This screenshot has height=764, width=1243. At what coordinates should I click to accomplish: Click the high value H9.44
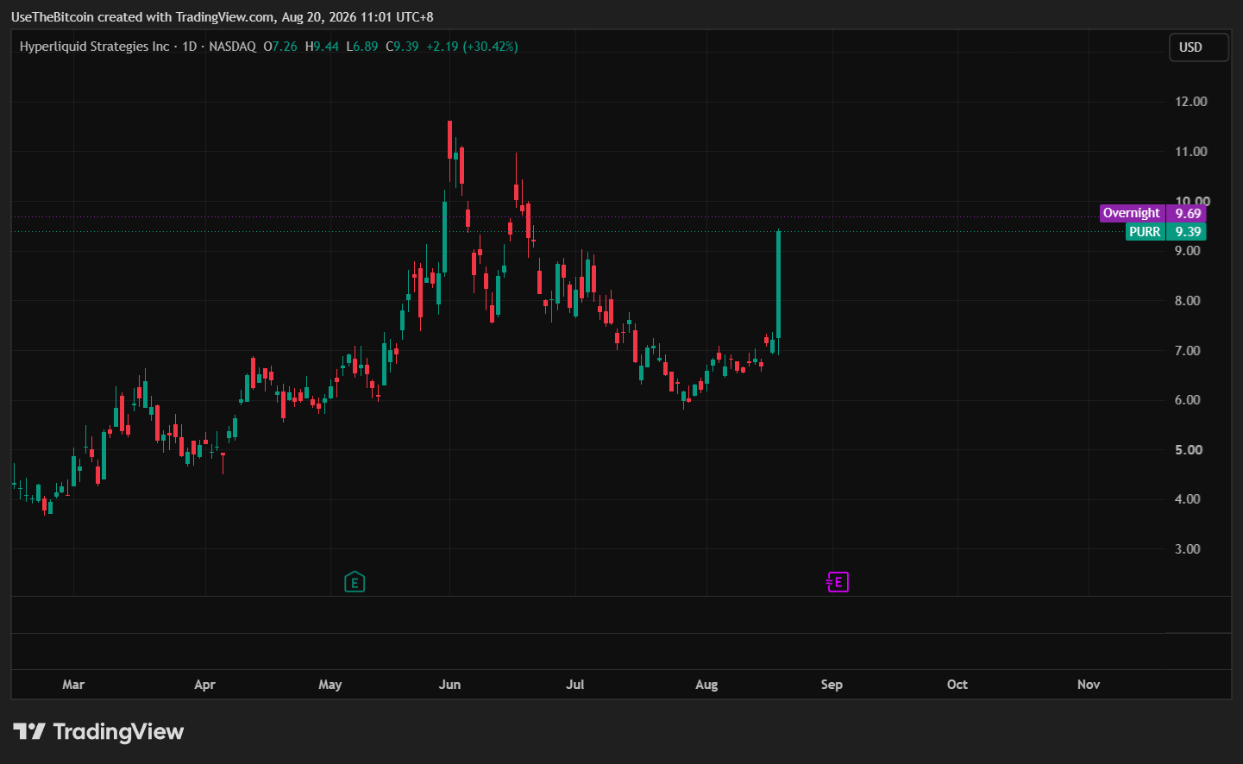[x=322, y=47]
